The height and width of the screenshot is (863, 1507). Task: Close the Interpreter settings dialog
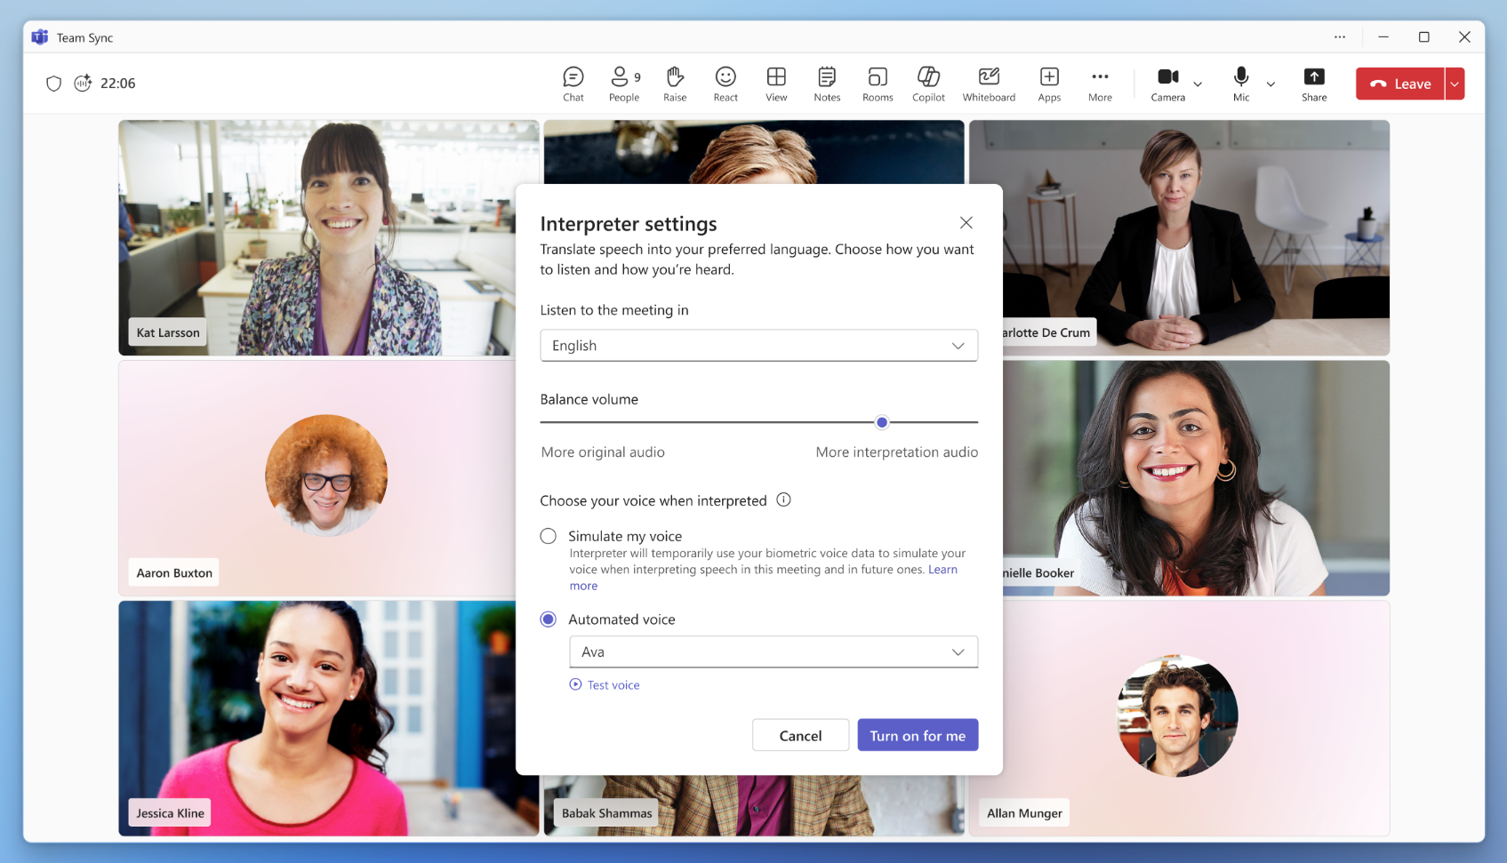click(966, 222)
